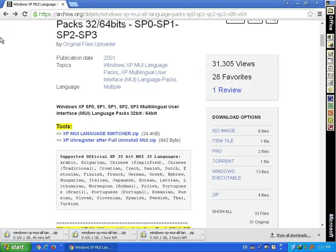The image size is (336, 252).
Task: Launch Microsoft Outlook from Office bar
Action: click(330, 120)
